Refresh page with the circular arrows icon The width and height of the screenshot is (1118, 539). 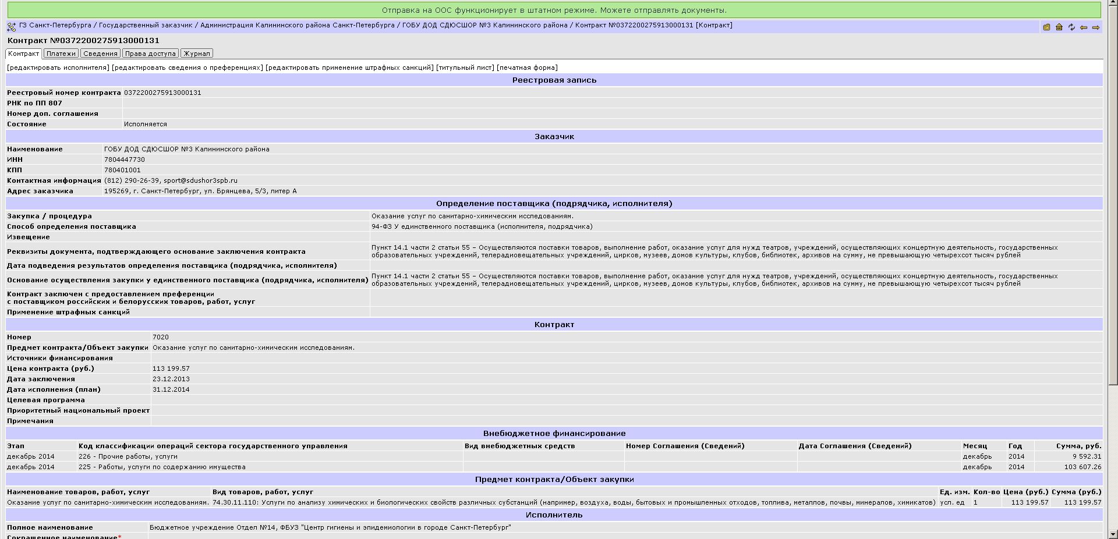pos(1071,27)
